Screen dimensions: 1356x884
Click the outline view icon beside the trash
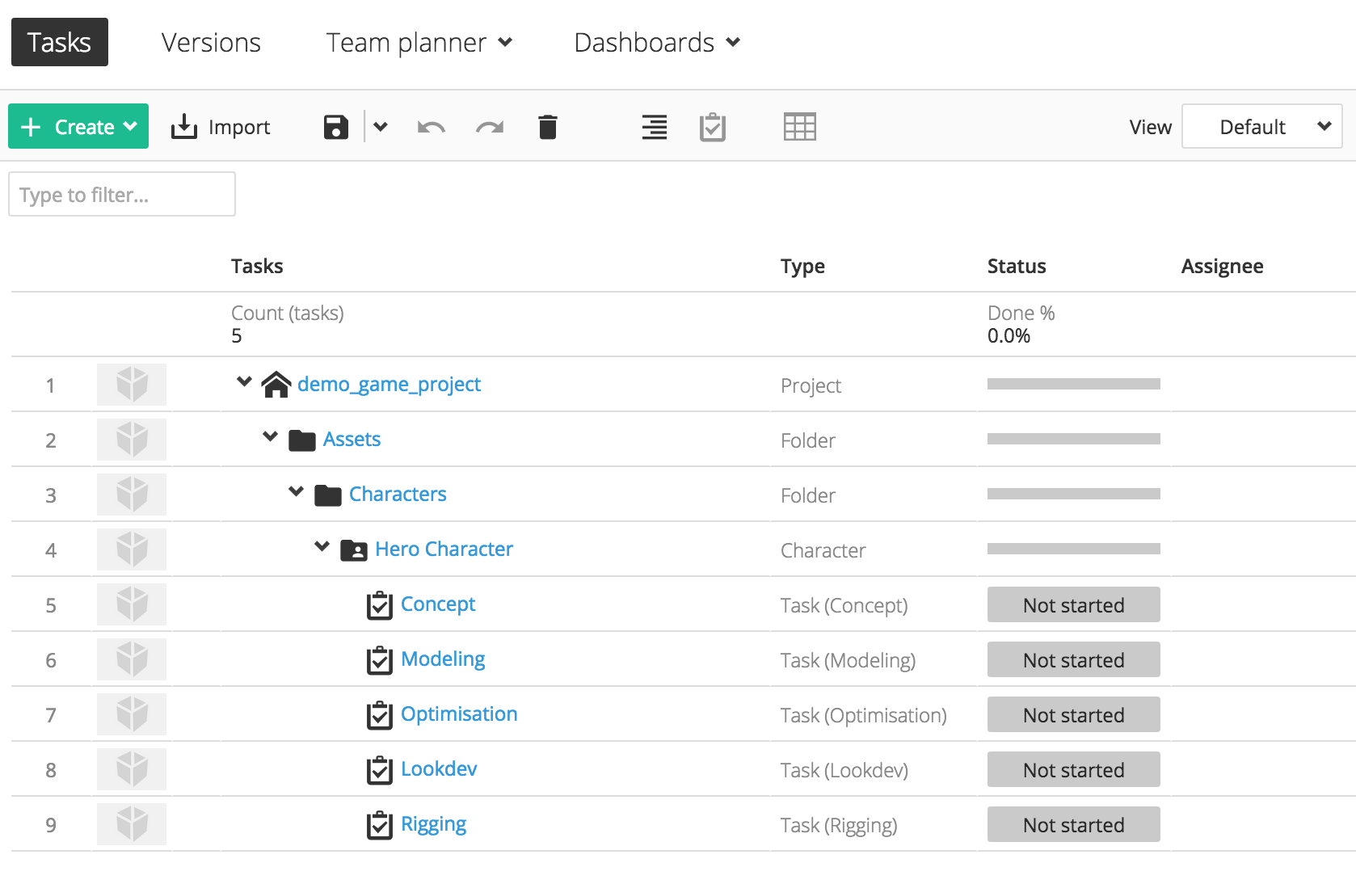coord(654,126)
